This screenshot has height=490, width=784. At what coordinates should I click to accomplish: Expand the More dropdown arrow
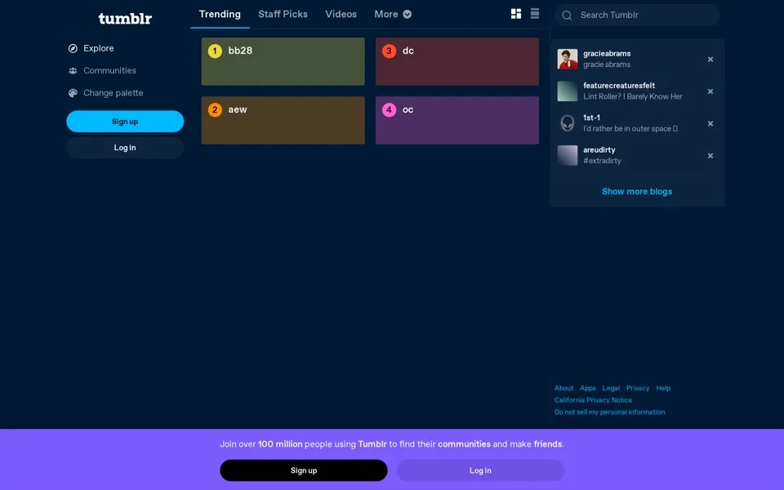click(x=408, y=15)
